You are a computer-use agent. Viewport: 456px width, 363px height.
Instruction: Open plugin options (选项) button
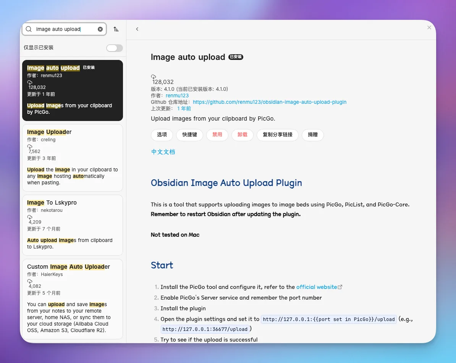pos(162,135)
